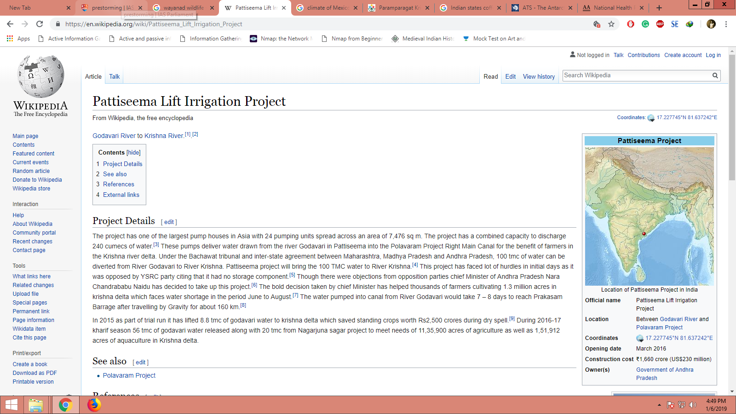Bookmark this page with the star icon
This screenshot has width=736, height=414.
[x=611, y=24]
